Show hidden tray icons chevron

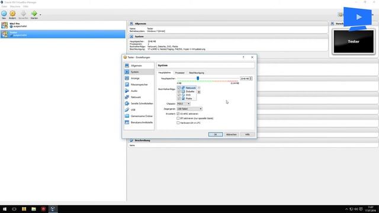click(x=346, y=209)
